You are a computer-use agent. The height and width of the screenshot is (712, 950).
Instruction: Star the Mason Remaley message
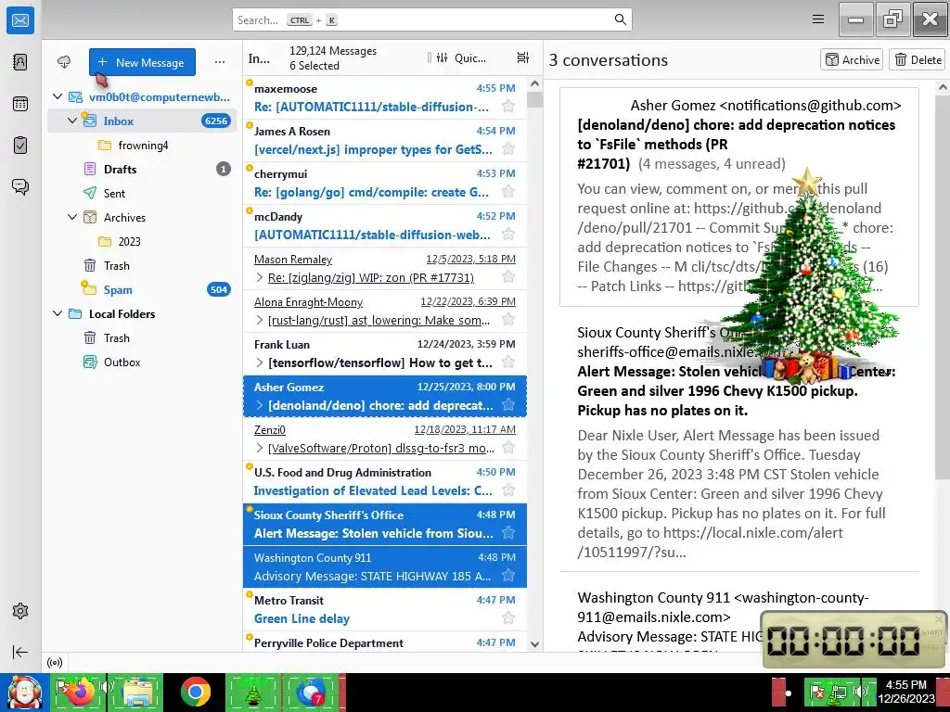tap(508, 277)
